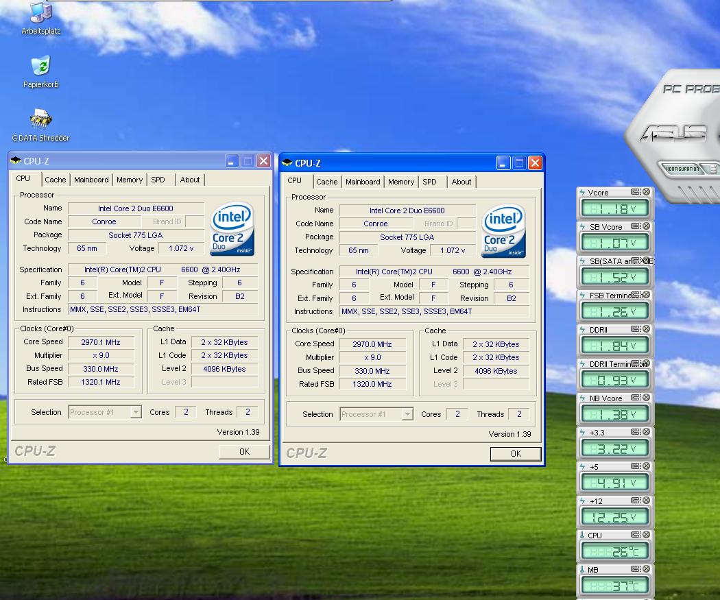
Task: Expand Processor #1 dropdown in right CPU-Z
Action: (407, 414)
